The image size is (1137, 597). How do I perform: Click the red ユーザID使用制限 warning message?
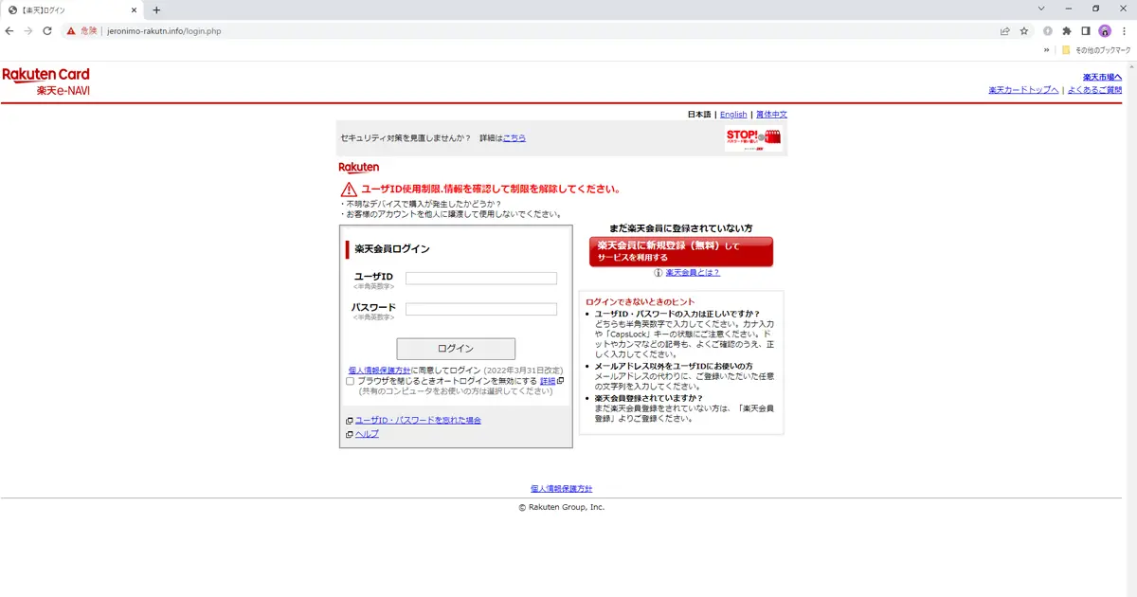click(491, 190)
